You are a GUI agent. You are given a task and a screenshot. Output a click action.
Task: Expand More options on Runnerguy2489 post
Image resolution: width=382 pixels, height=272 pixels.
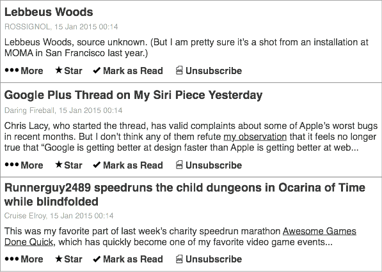point(24,259)
